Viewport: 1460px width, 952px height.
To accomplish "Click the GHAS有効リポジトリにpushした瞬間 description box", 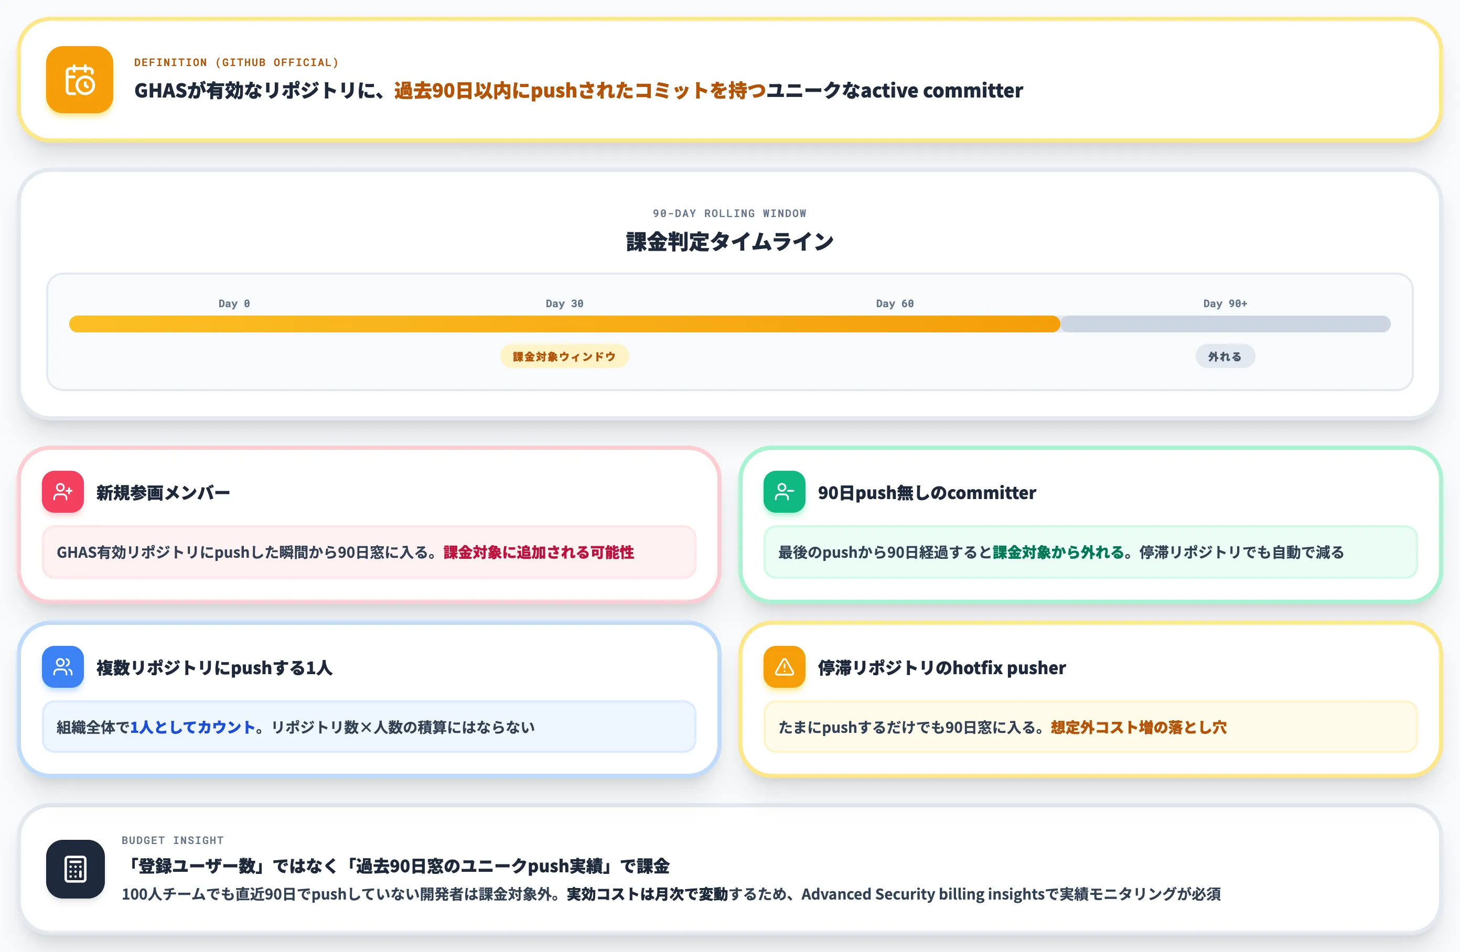I will (369, 552).
